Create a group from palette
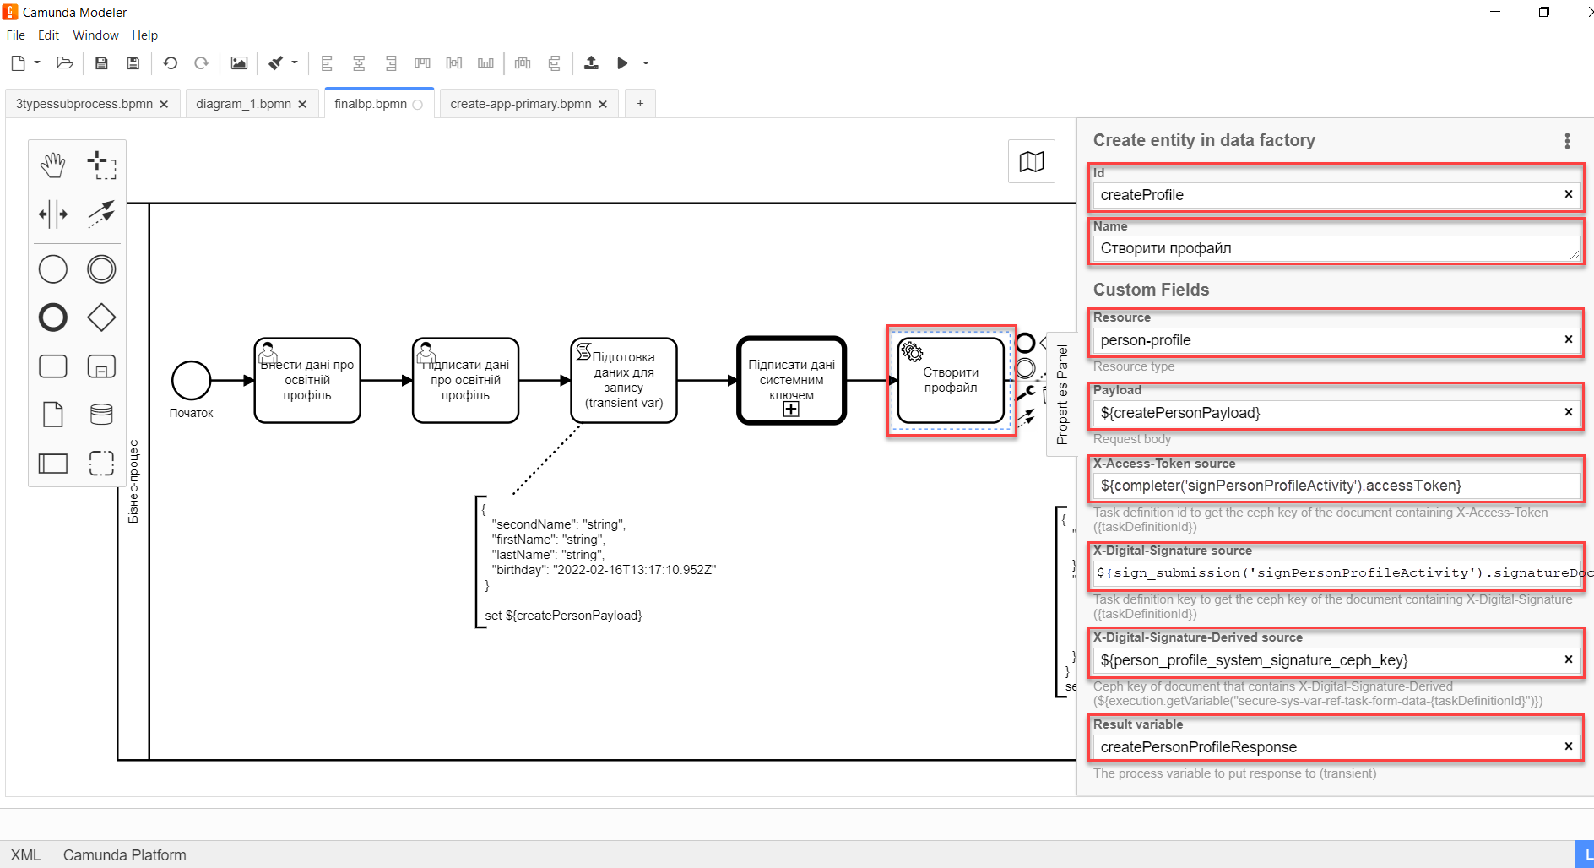This screenshot has height=868, width=1594. click(101, 463)
